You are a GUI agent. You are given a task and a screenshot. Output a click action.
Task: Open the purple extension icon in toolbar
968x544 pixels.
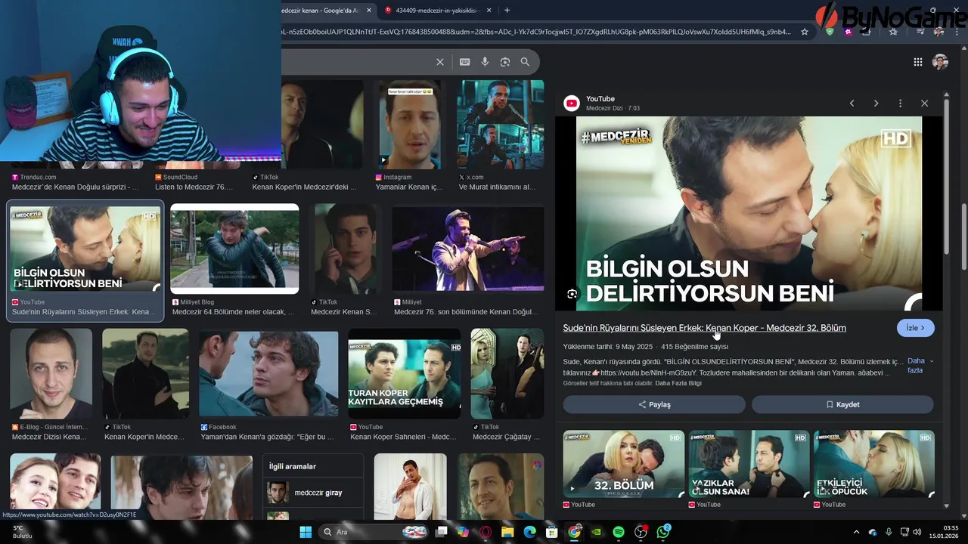tap(849, 32)
